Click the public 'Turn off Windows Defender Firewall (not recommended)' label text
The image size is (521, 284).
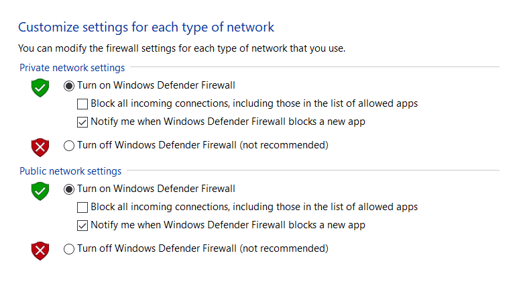coord(202,248)
